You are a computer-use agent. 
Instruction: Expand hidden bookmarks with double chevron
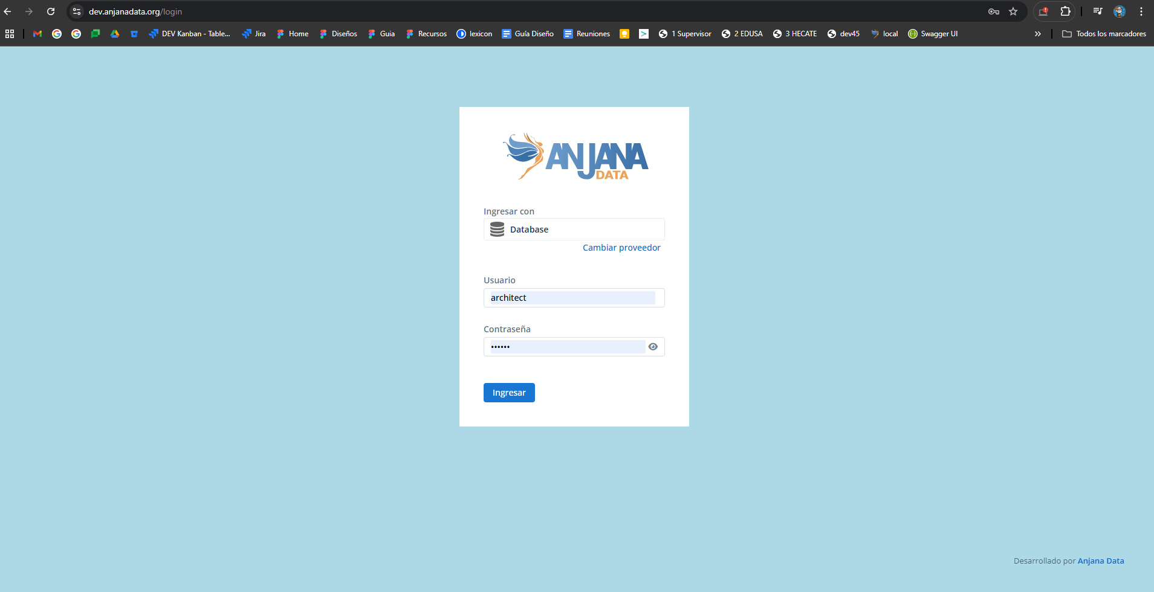(1037, 34)
